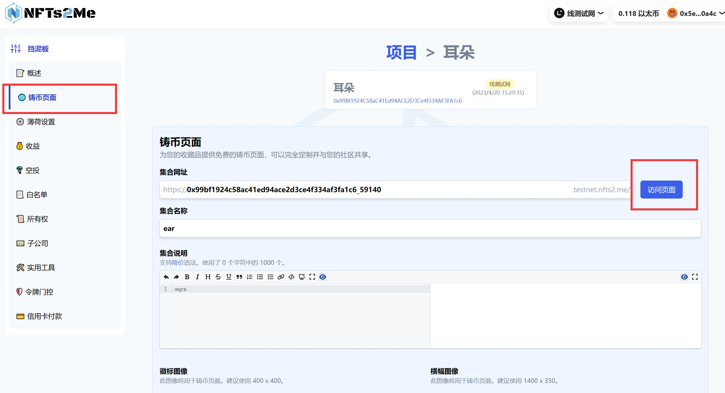Insert blockquote using quote icon
The height and width of the screenshot is (393, 725).
[239, 277]
